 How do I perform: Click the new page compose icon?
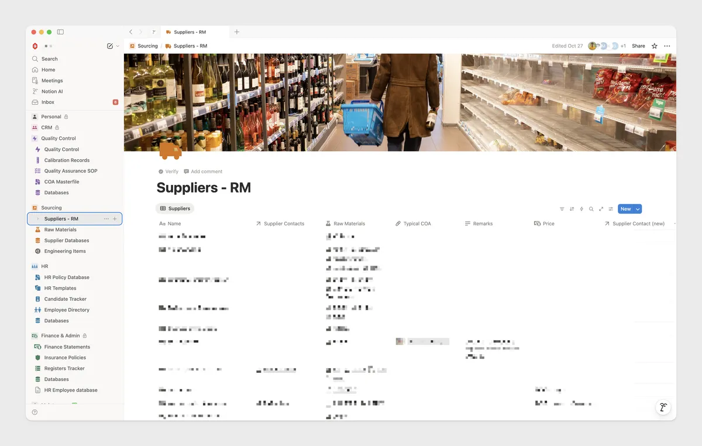(x=110, y=46)
